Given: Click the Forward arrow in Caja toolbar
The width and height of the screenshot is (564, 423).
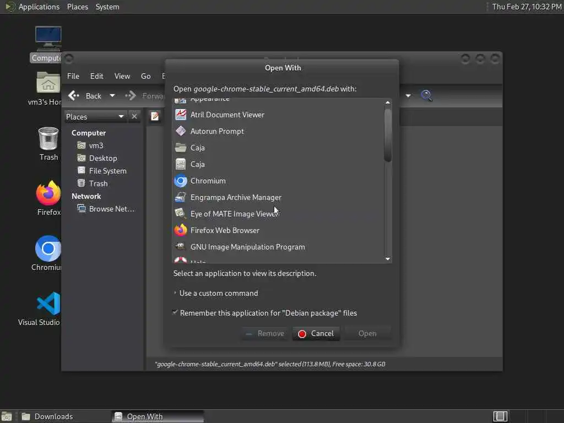Looking at the screenshot, I should coord(145,96).
